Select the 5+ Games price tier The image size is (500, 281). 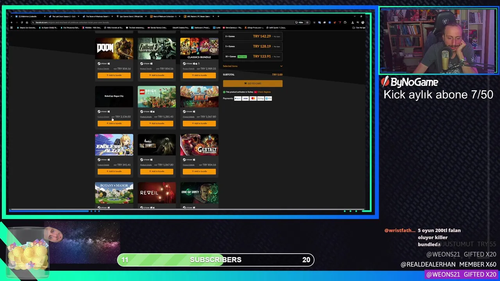(x=253, y=46)
